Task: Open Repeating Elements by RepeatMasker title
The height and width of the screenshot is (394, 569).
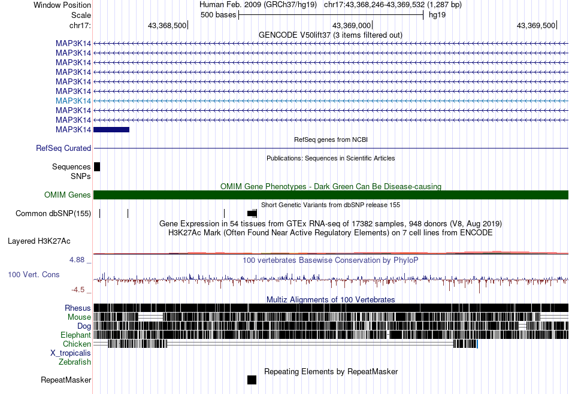Action: click(x=331, y=371)
